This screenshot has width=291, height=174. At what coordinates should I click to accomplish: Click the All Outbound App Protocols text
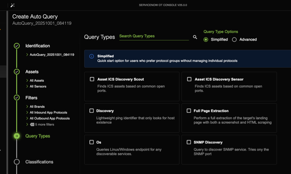pos(50,118)
